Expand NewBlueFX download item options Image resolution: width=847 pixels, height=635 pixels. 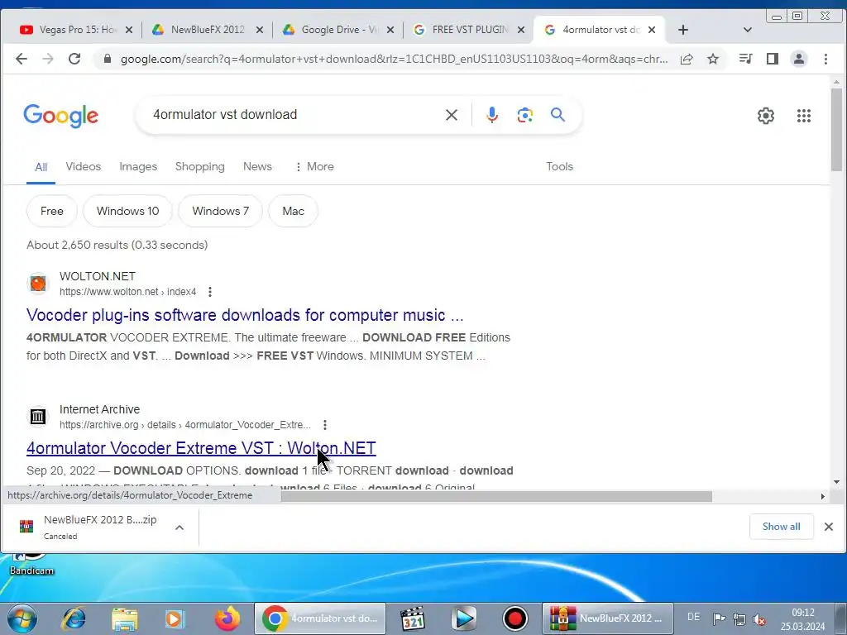point(179,528)
